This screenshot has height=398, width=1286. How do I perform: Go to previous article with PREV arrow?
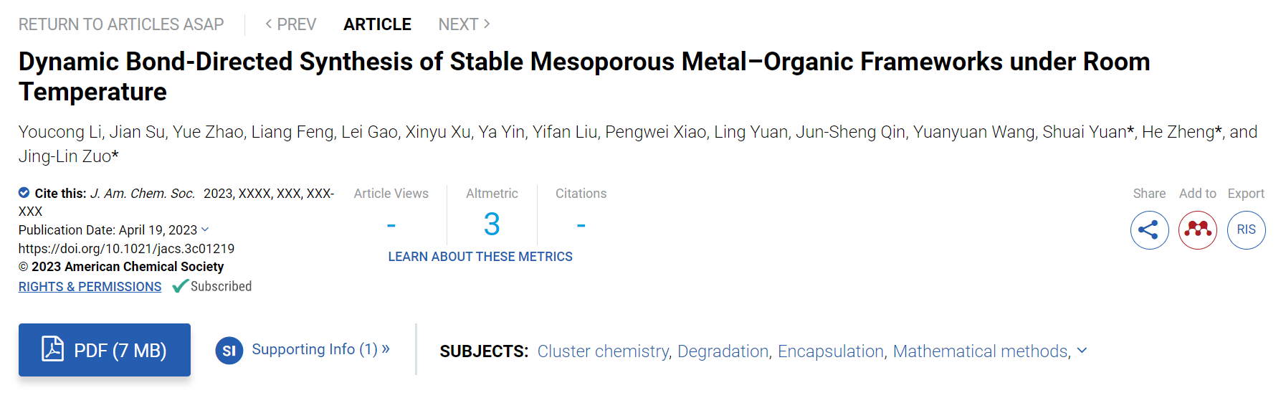(x=290, y=24)
